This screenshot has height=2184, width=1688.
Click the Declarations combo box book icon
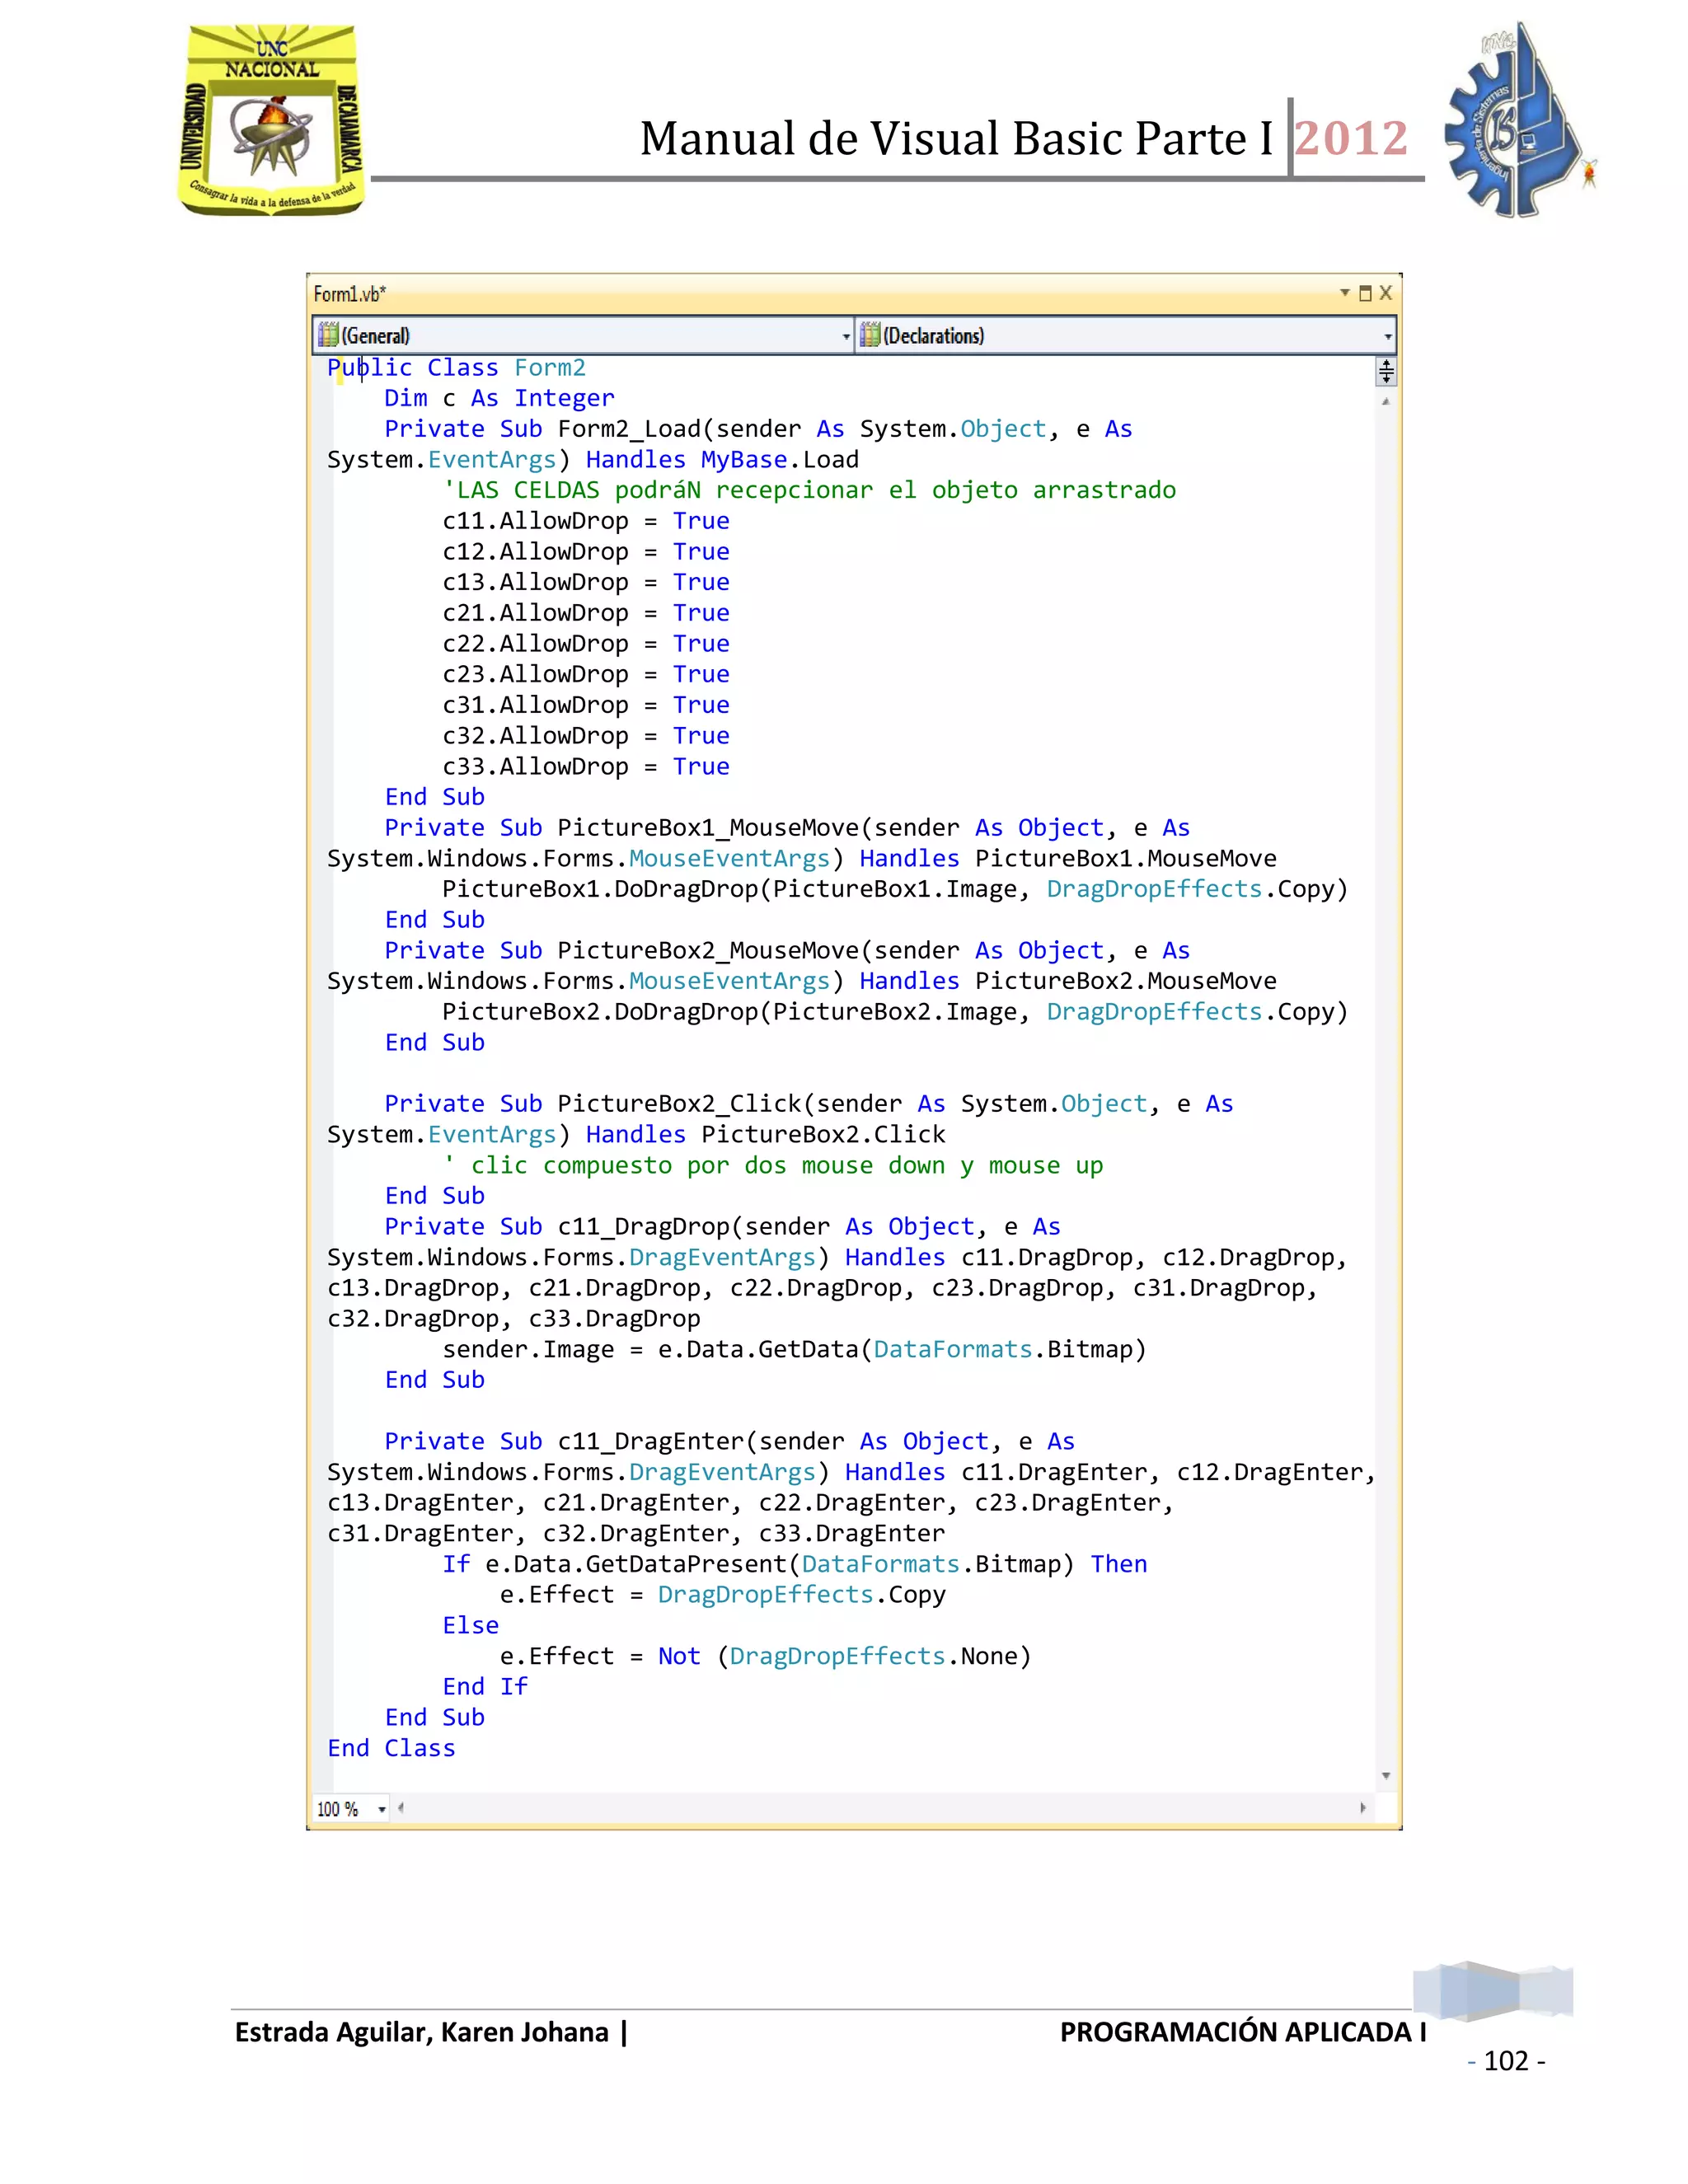870,335
